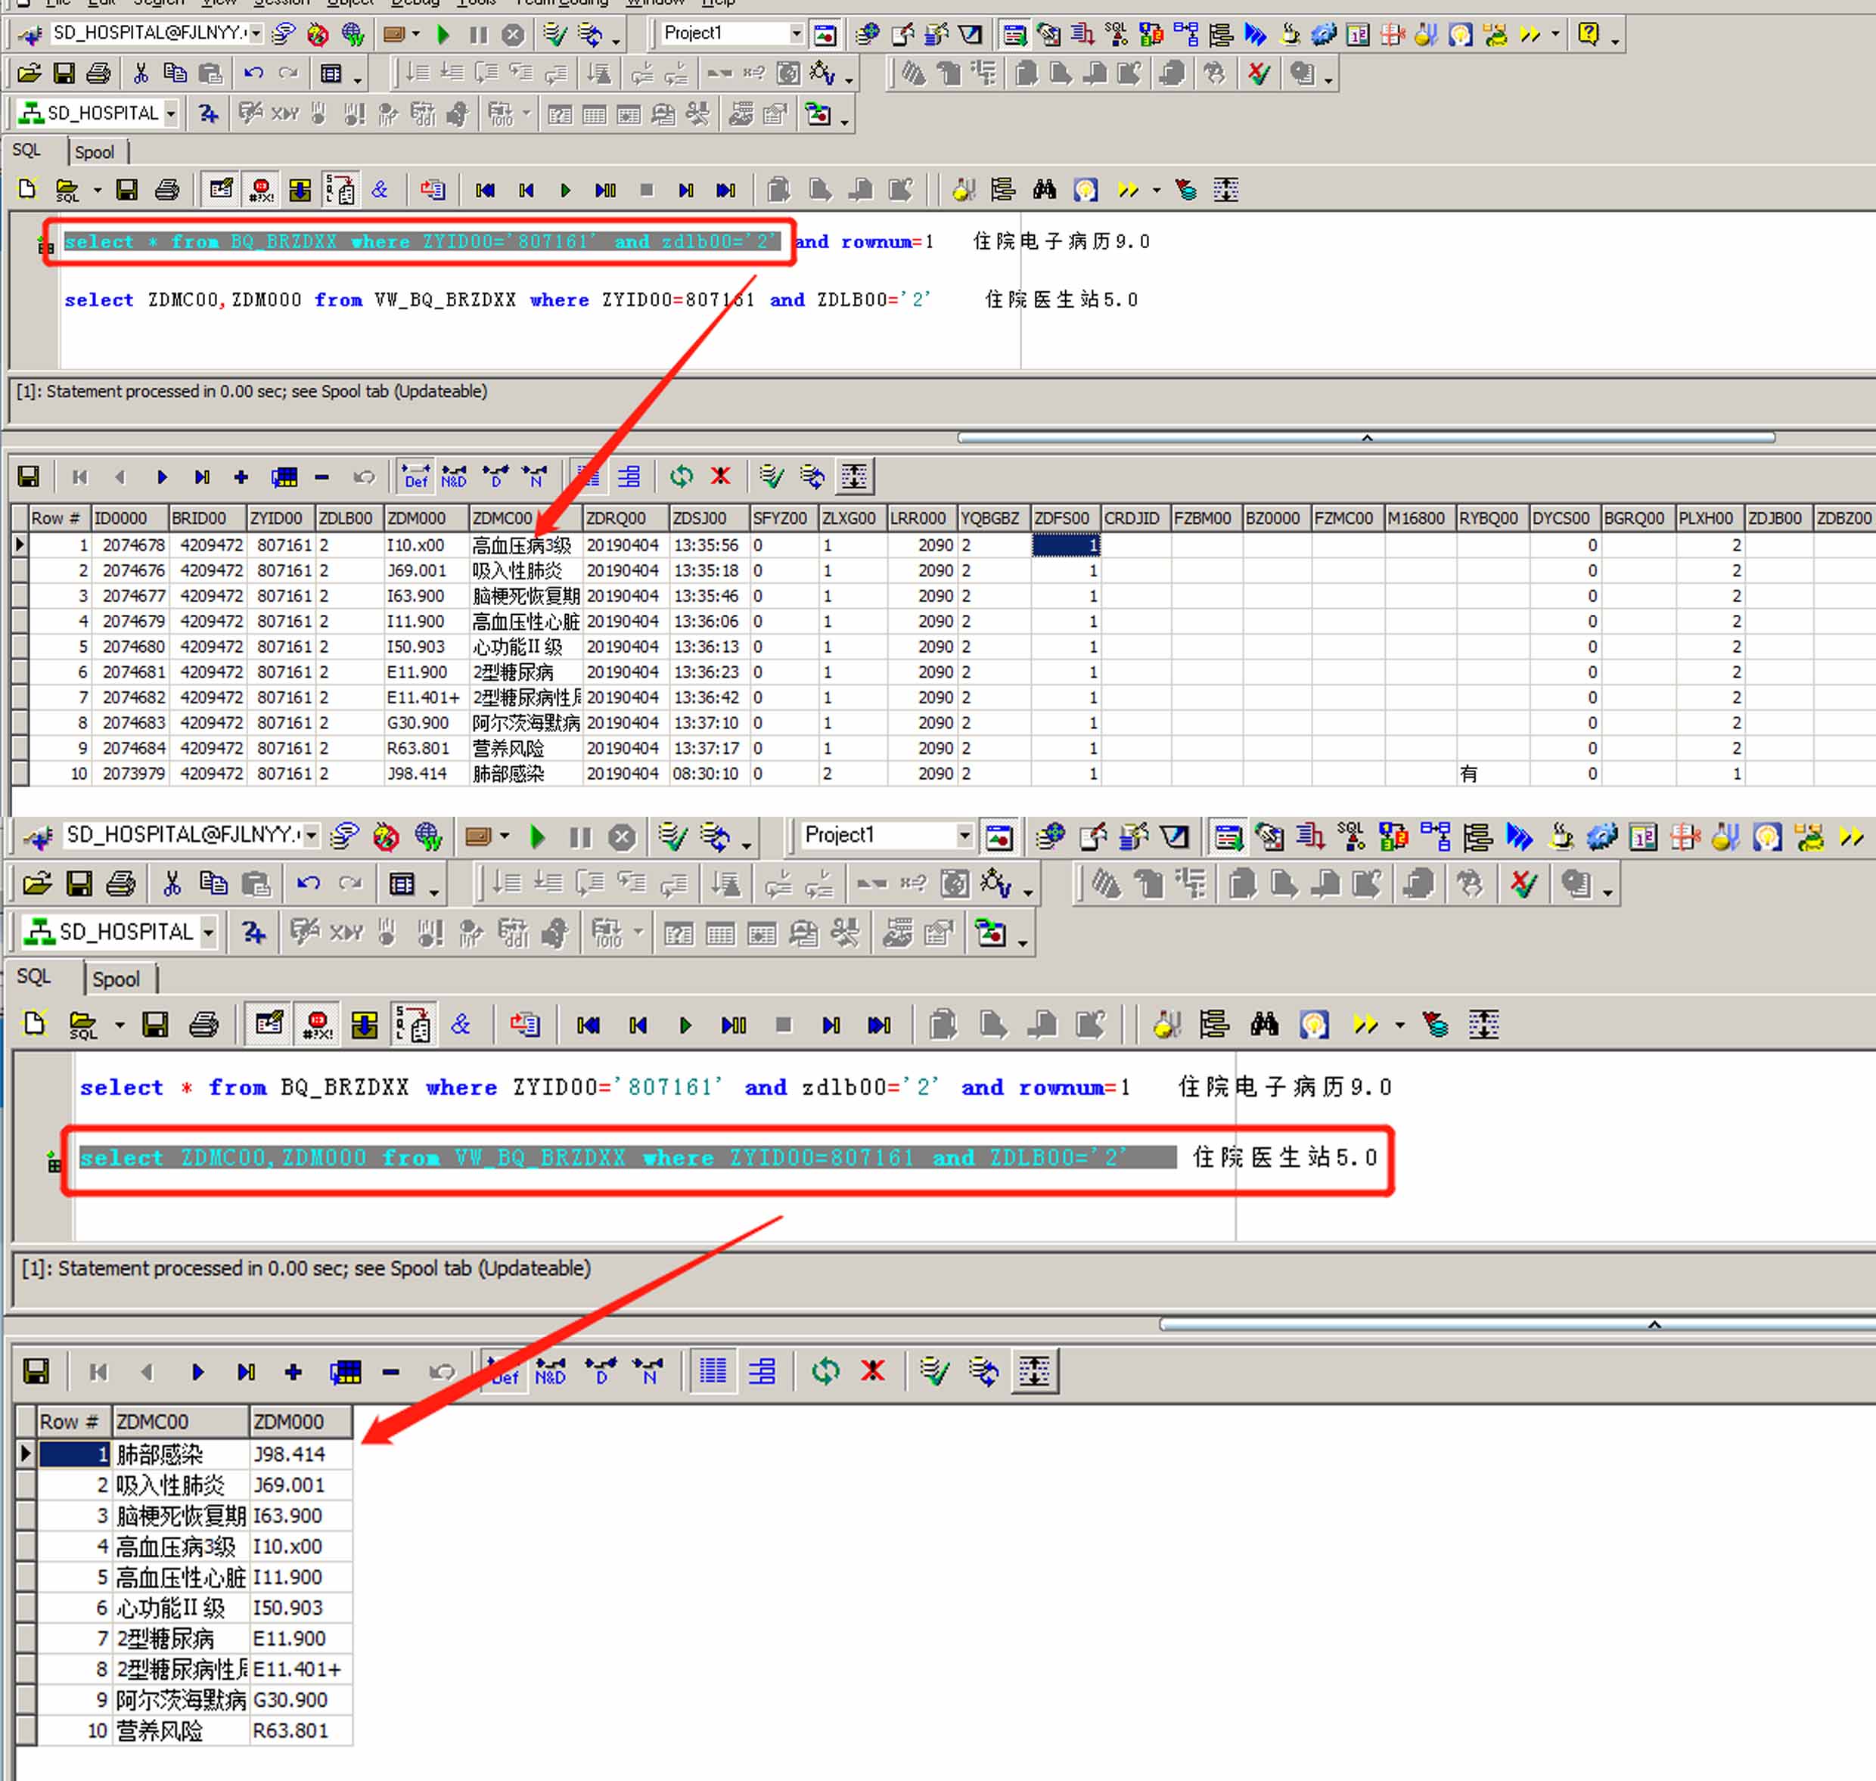Click Undo arrow icon in upper edit toolbar

(x=253, y=73)
